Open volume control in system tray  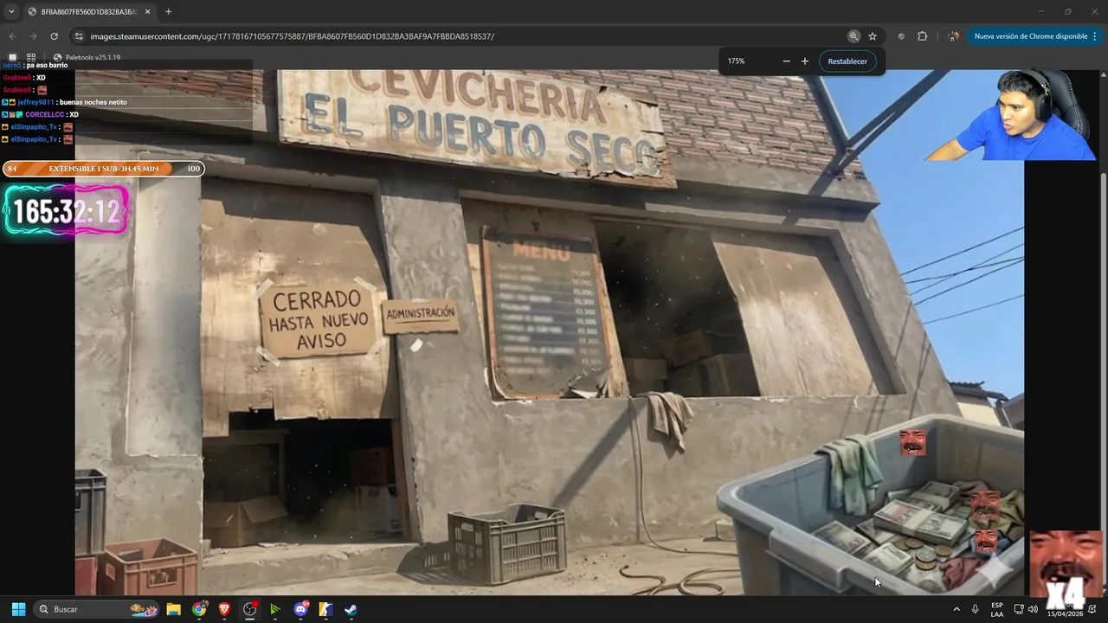pyautogui.click(x=1033, y=609)
